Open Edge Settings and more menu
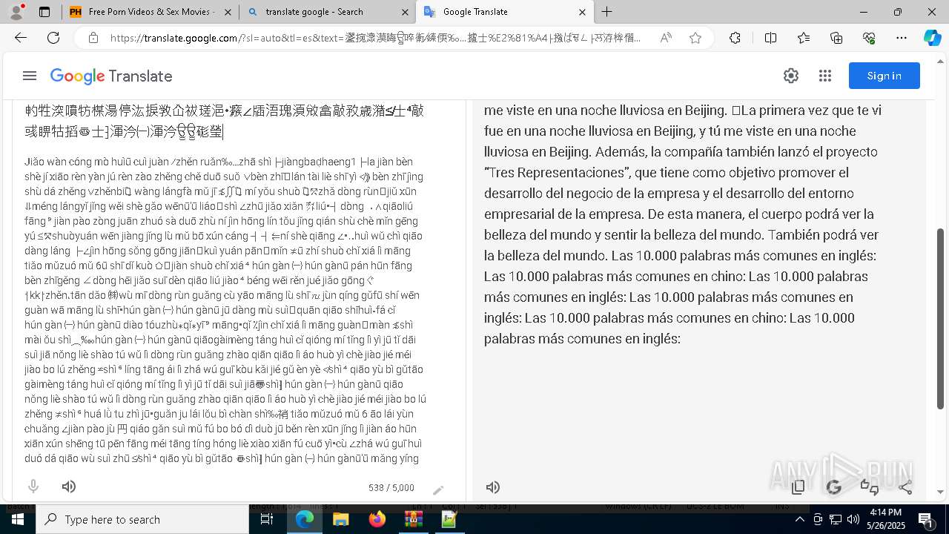This screenshot has height=534, width=949. click(x=902, y=38)
